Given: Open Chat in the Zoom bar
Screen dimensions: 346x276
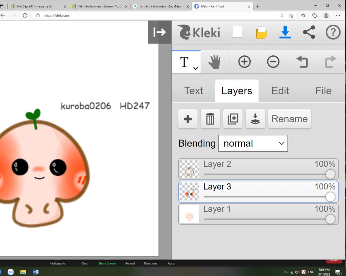Looking at the screenshot, I should (84, 264).
